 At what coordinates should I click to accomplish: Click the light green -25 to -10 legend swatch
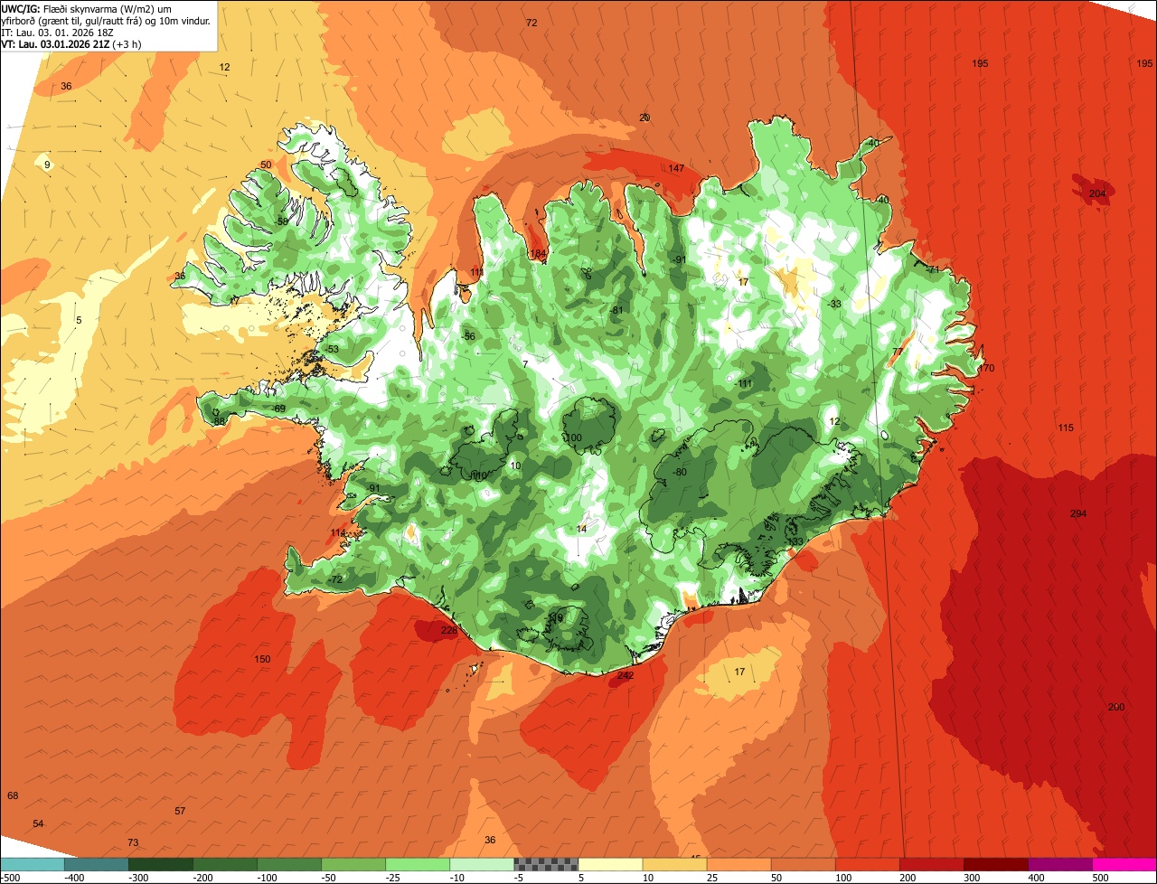(418, 864)
